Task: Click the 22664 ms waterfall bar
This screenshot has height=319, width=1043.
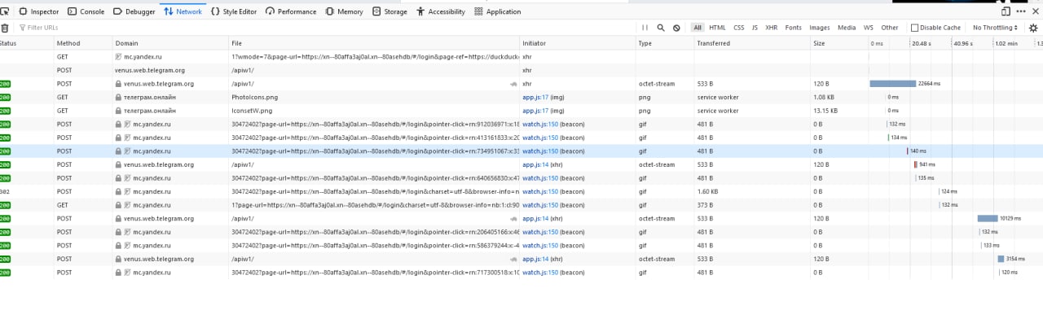Action: (893, 83)
